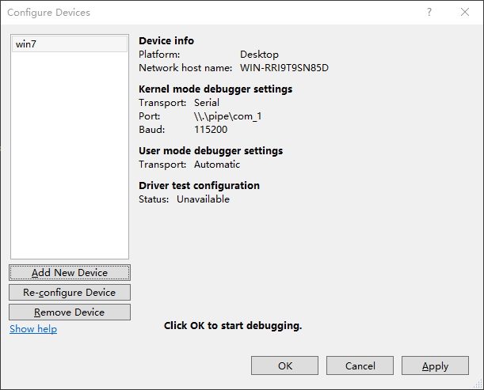Click the Driver test configuration heading
Viewport: 484px width, 390px height.
(199, 185)
